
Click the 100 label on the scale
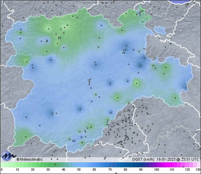(156, 170)
